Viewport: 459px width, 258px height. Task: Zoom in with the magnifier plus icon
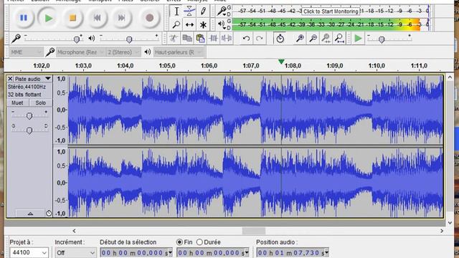pyautogui.click(x=300, y=38)
